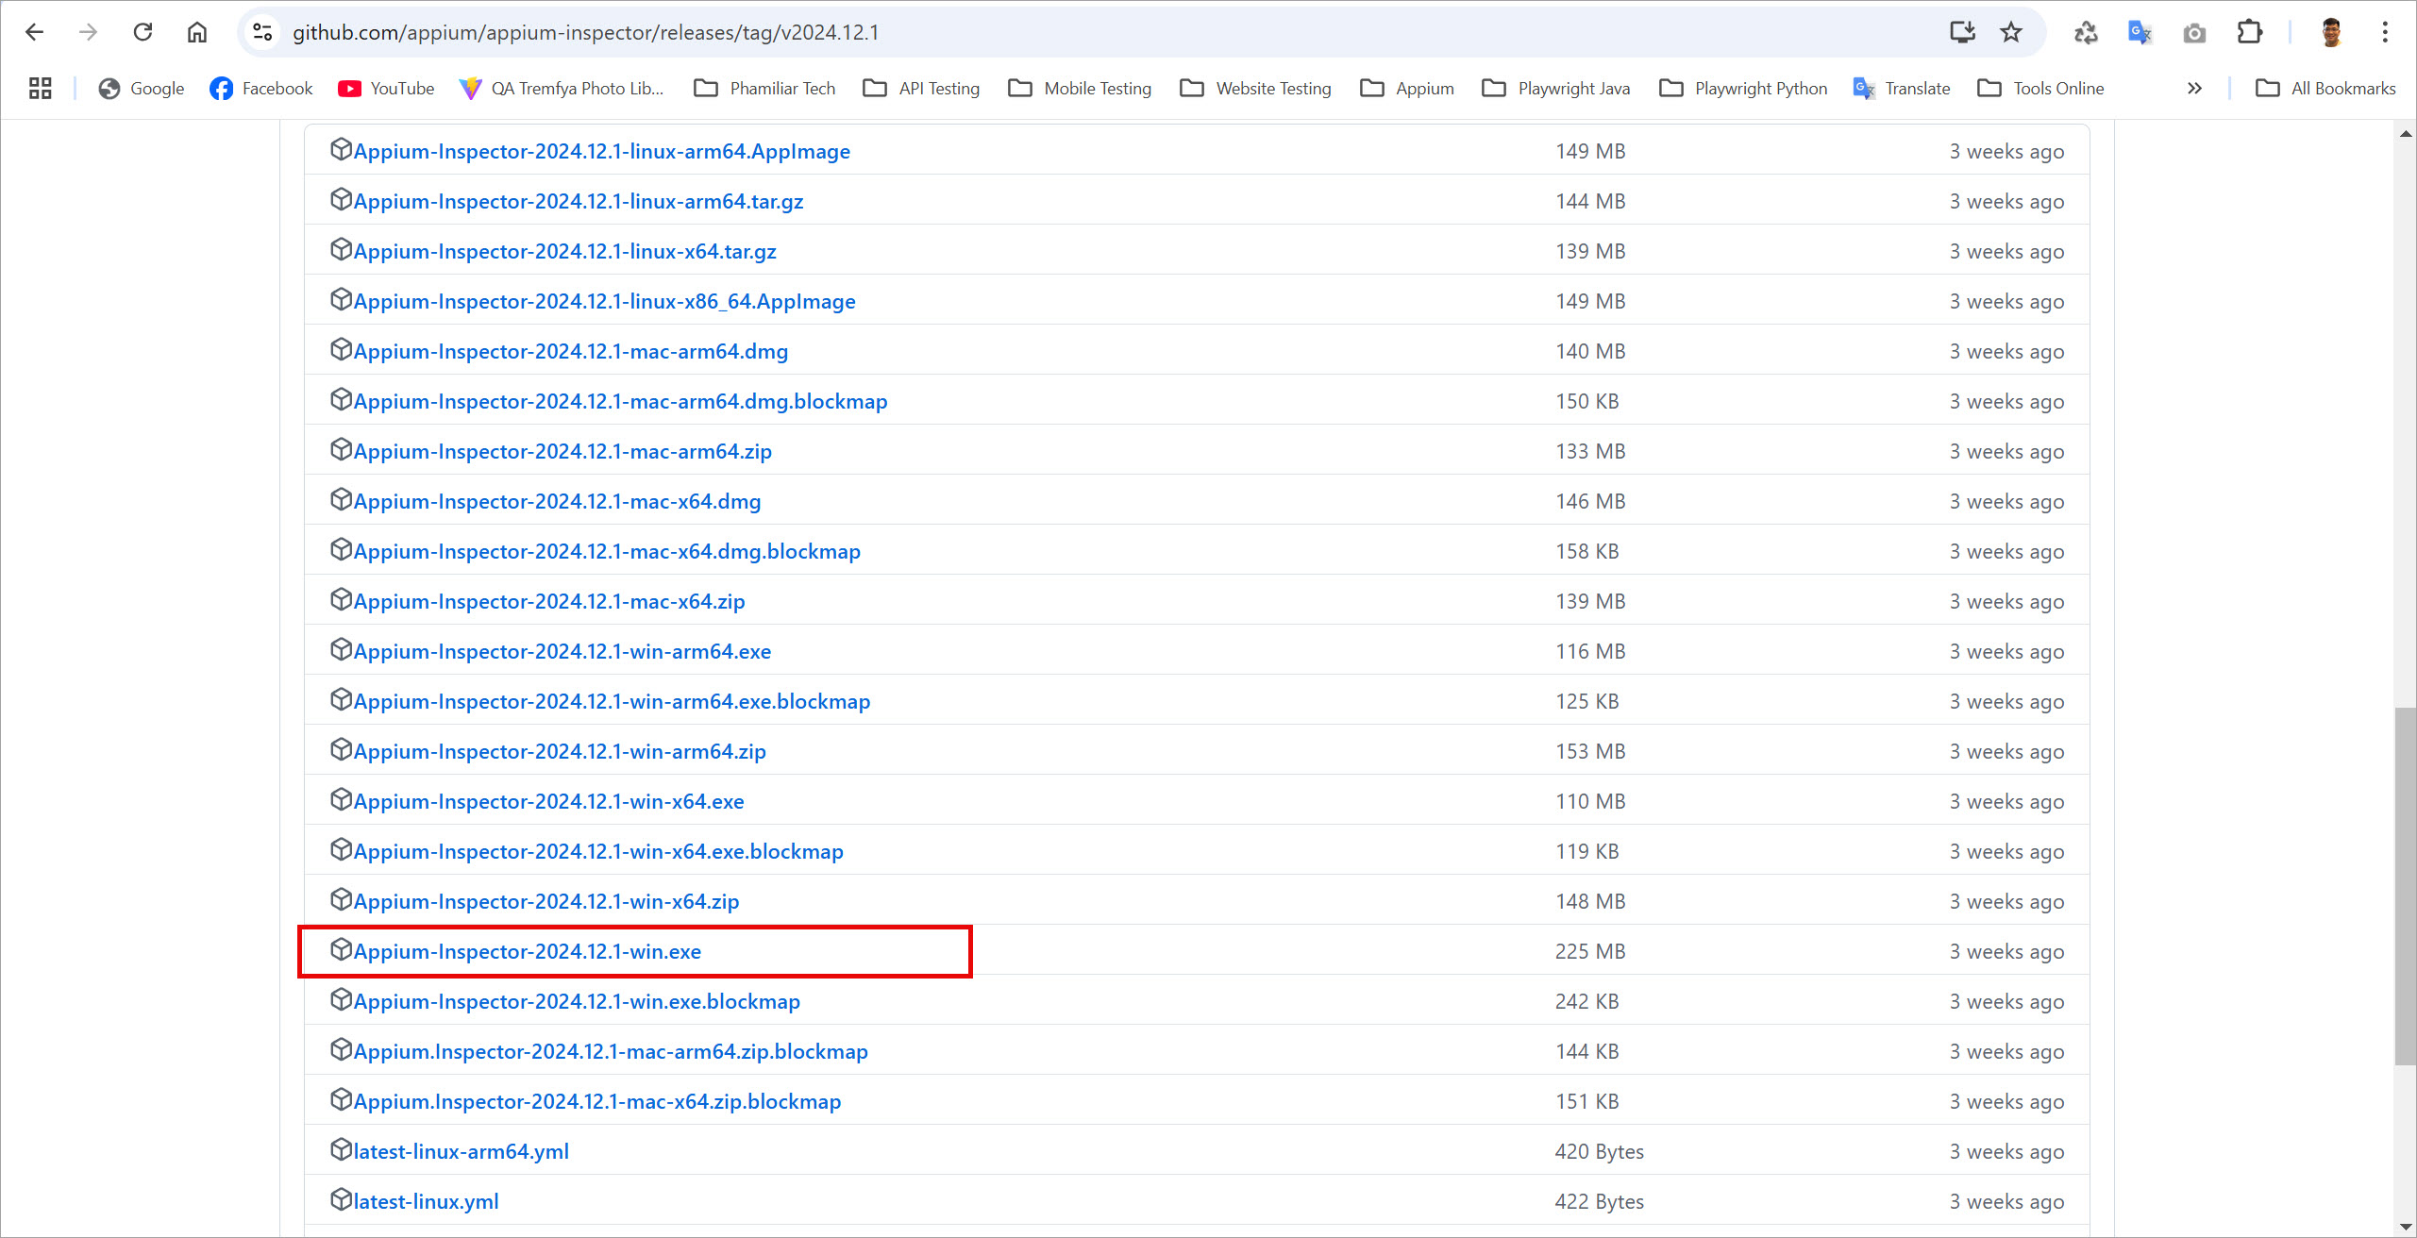Click package icon beside mac-arm64.dmg
This screenshot has width=2417, height=1238.
tap(341, 349)
